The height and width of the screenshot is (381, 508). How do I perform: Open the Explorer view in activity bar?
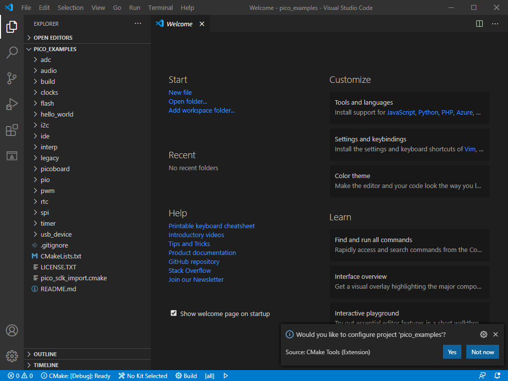12,27
